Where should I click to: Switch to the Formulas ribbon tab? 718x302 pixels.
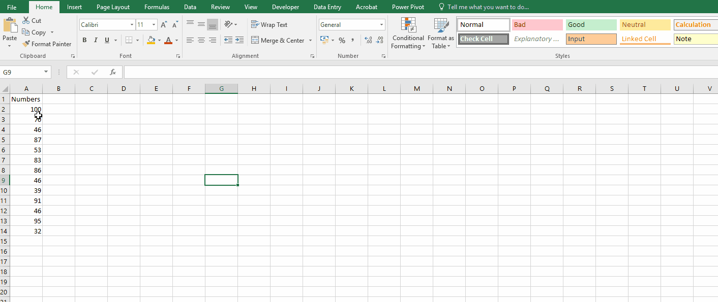(x=157, y=7)
